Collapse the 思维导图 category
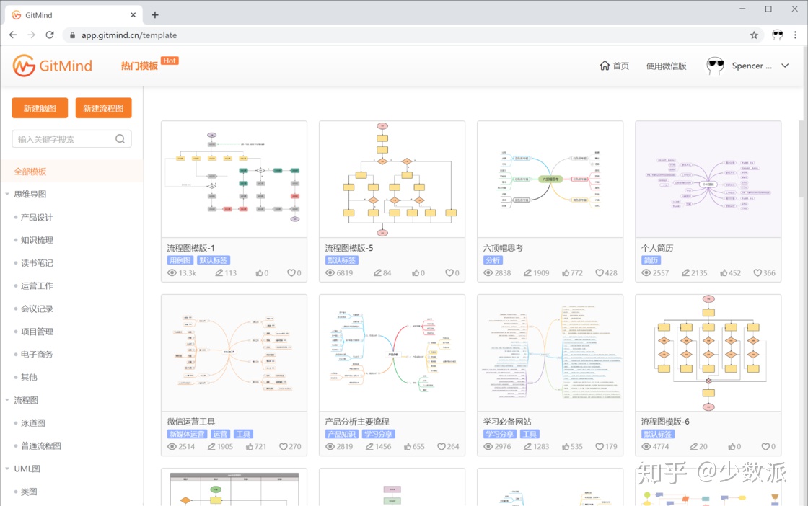Screen dimensions: 808x506 pyautogui.click(x=7, y=194)
